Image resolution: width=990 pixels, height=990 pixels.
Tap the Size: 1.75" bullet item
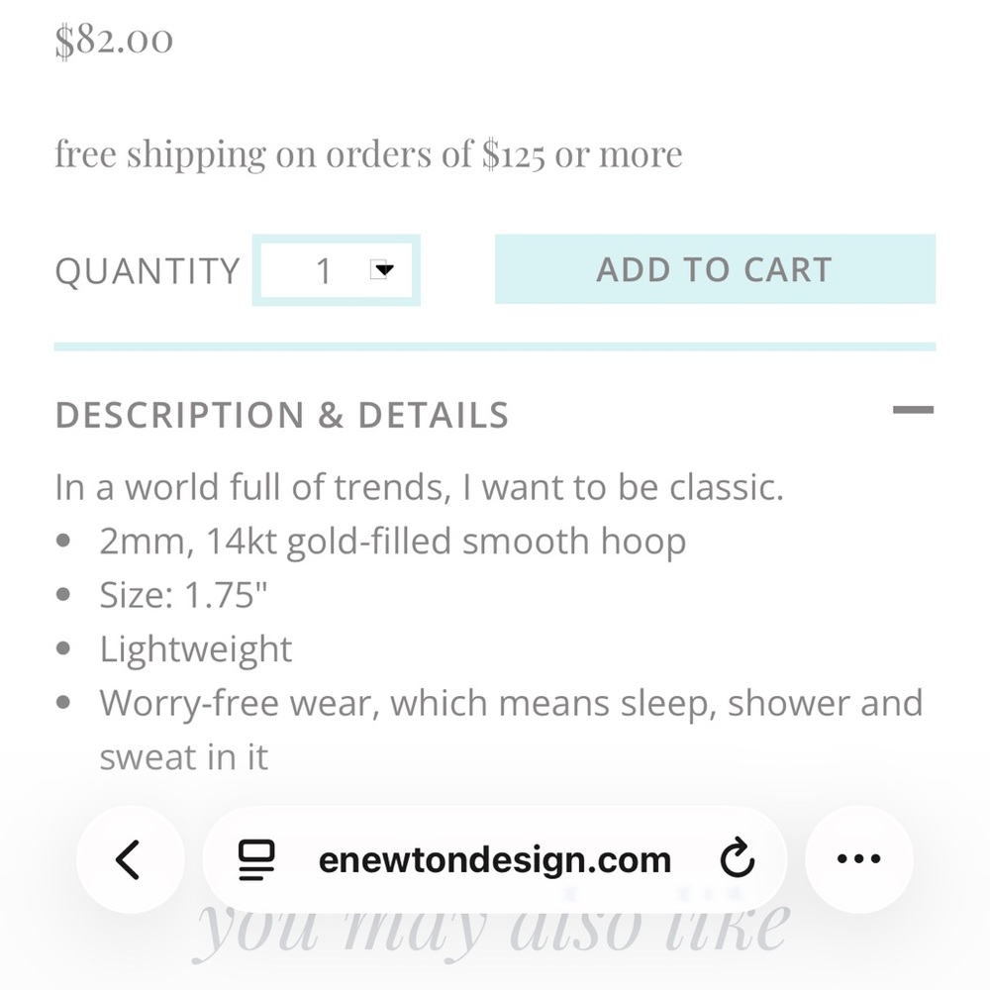pyautogui.click(x=184, y=595)
